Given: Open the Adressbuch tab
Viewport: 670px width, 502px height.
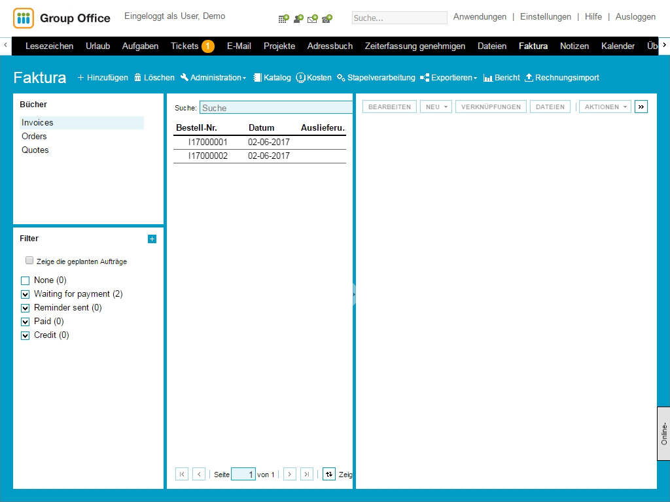Looking at the screenshot, I should [330, 46].
